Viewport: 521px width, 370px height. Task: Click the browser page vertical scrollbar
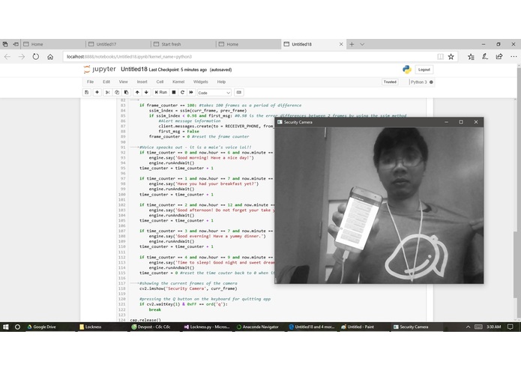tap(519, 192)
